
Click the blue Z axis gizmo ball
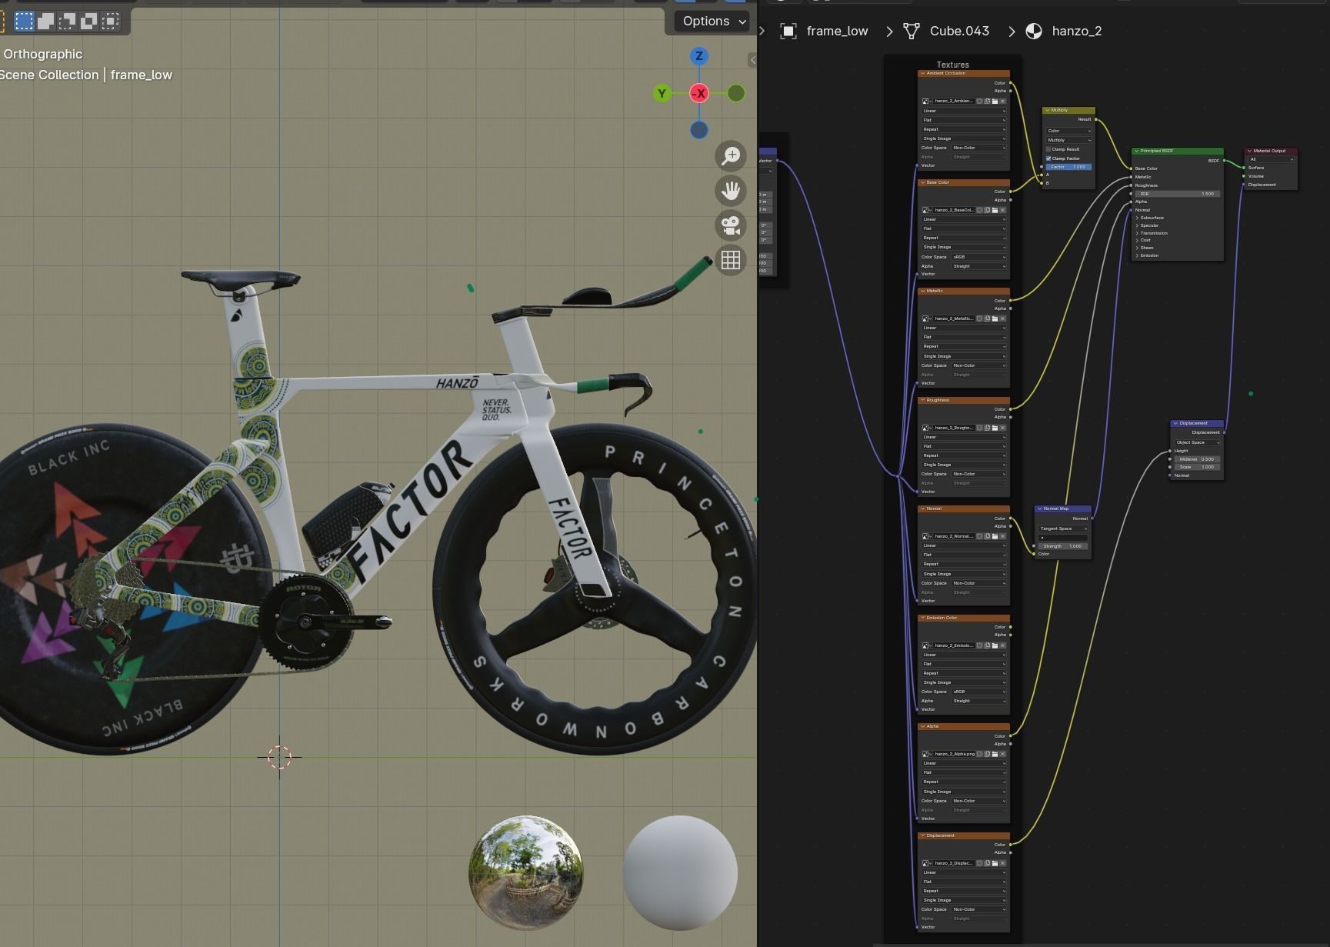point(699,56)
